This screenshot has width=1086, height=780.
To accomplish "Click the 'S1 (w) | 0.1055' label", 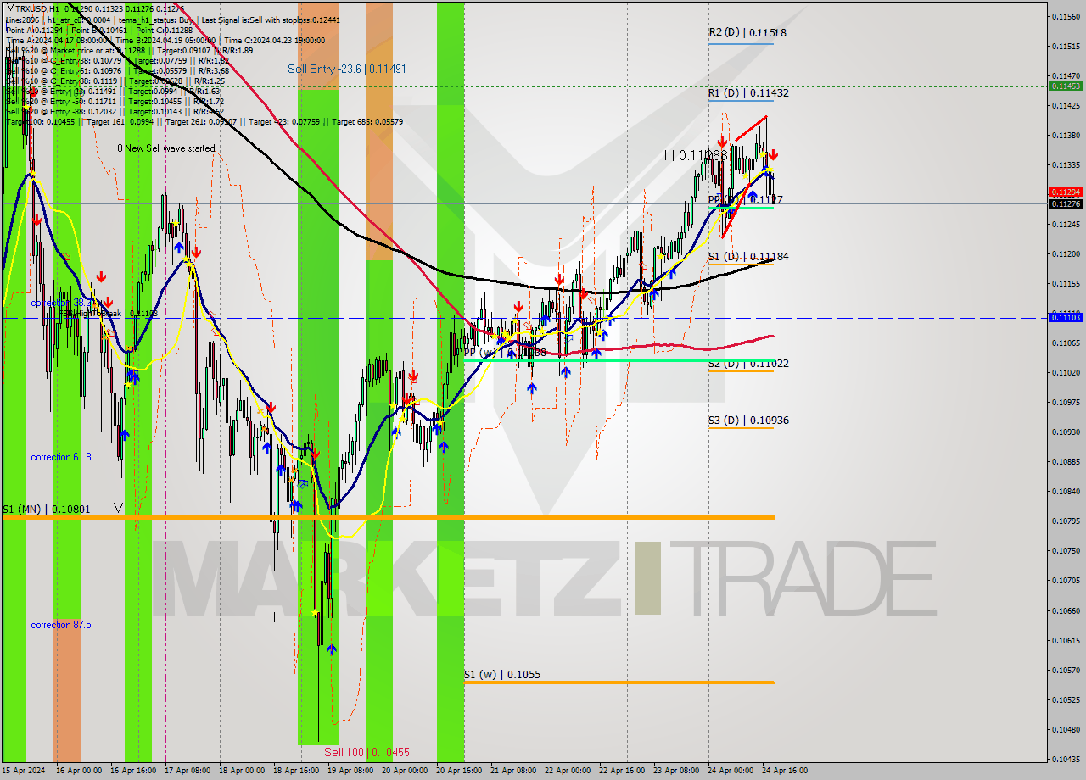I will point(502,675).
